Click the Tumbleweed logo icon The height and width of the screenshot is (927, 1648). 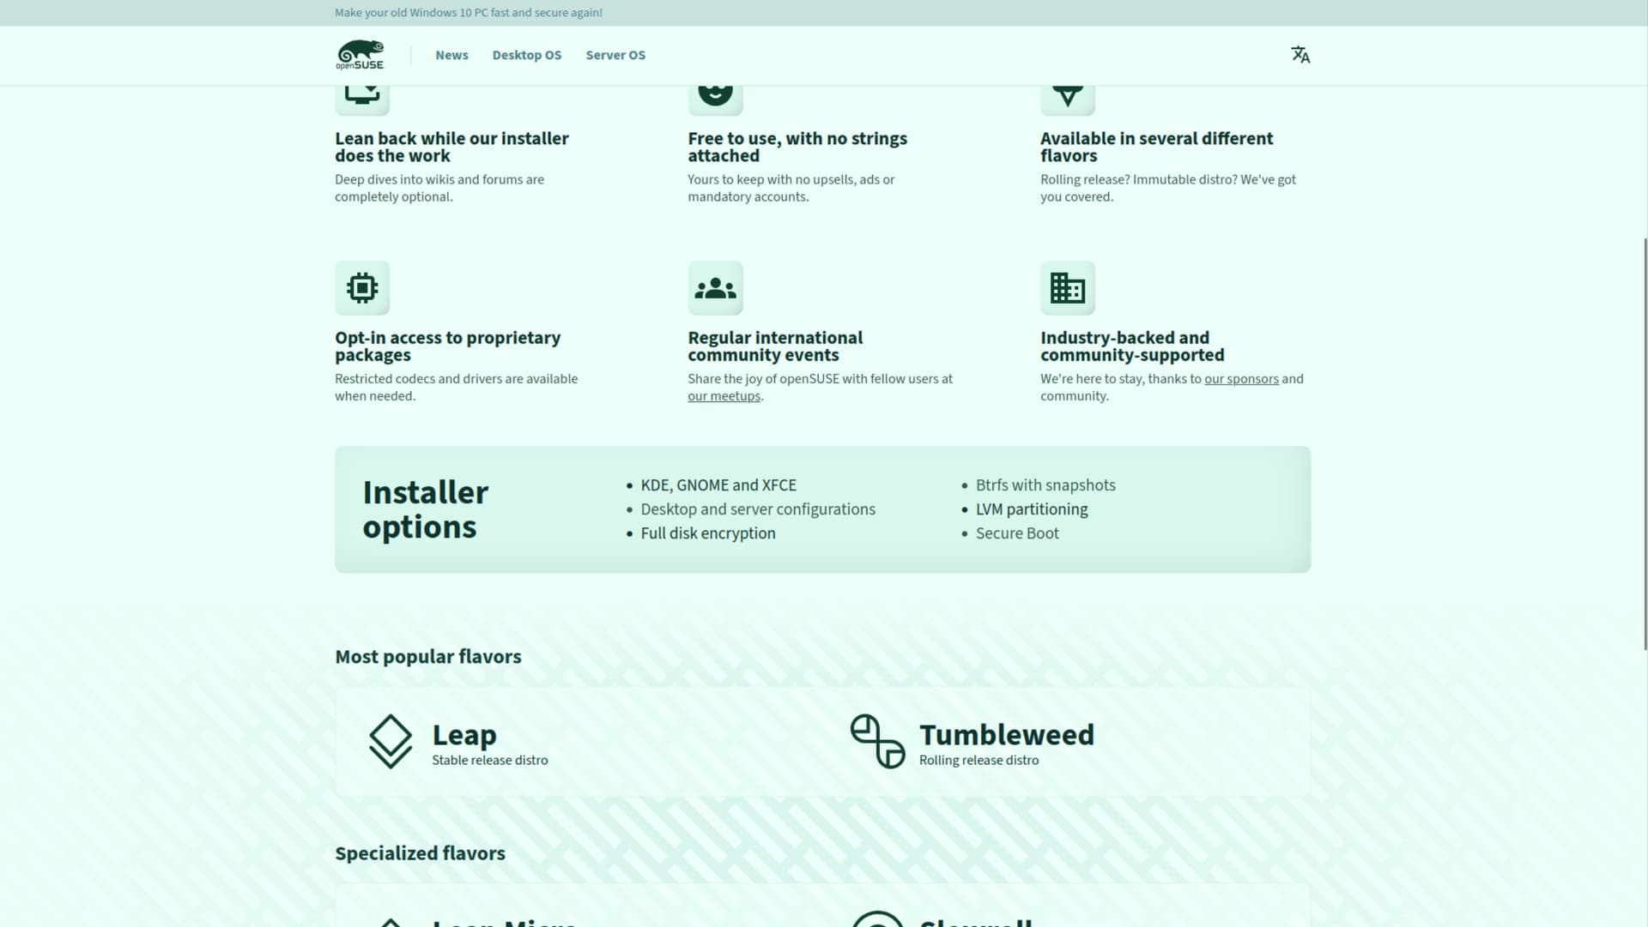coord(877,741)
